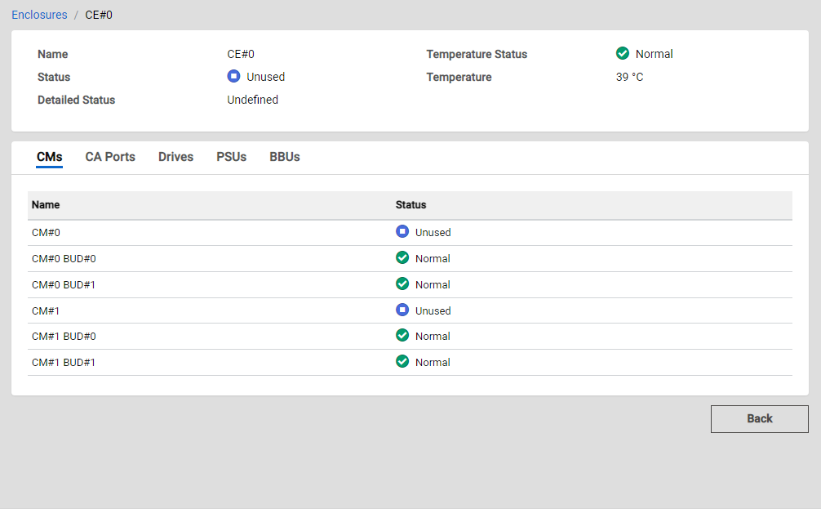The width and height of the screenshot is (821, 509).
Task: Click the Unused status icon for CE#0
Action: 233,77
